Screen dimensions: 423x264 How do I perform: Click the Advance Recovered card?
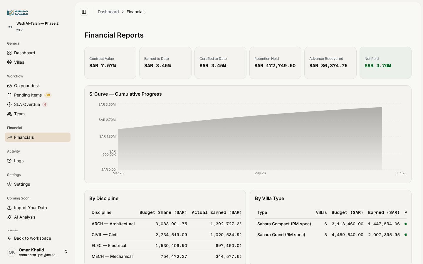pos(330,63)
